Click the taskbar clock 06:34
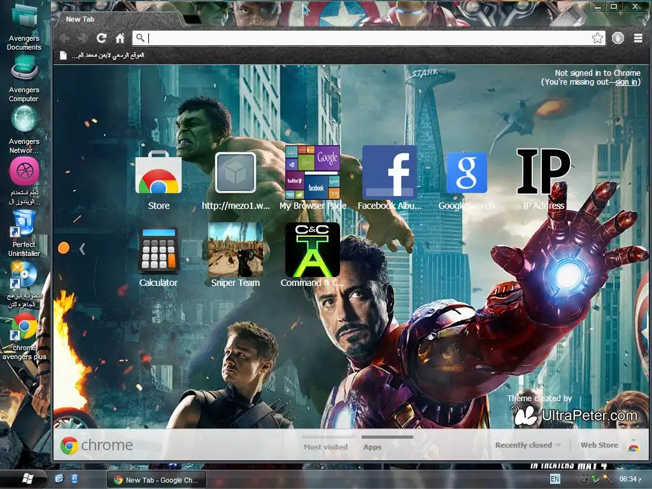 point(631,479)
